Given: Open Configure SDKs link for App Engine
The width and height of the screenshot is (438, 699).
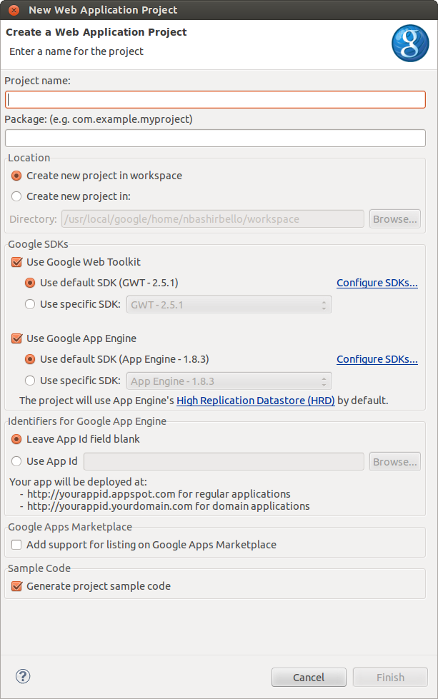Looking at the screenshot, I should coord(377,359).
